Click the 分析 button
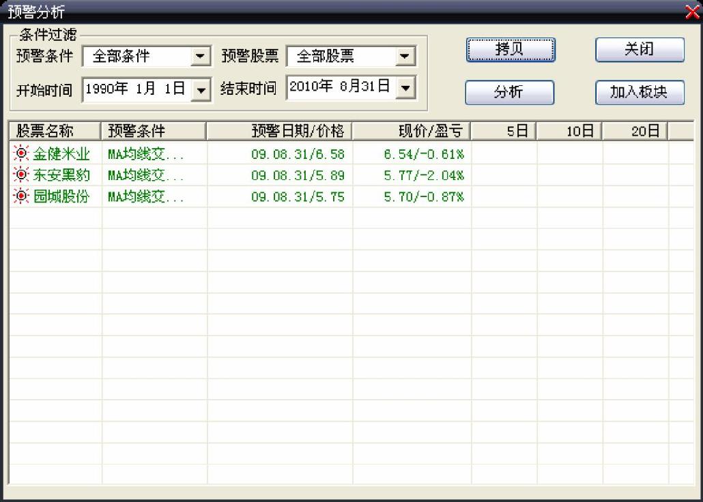This screenshot has height=502, width=703. (510, 92)
